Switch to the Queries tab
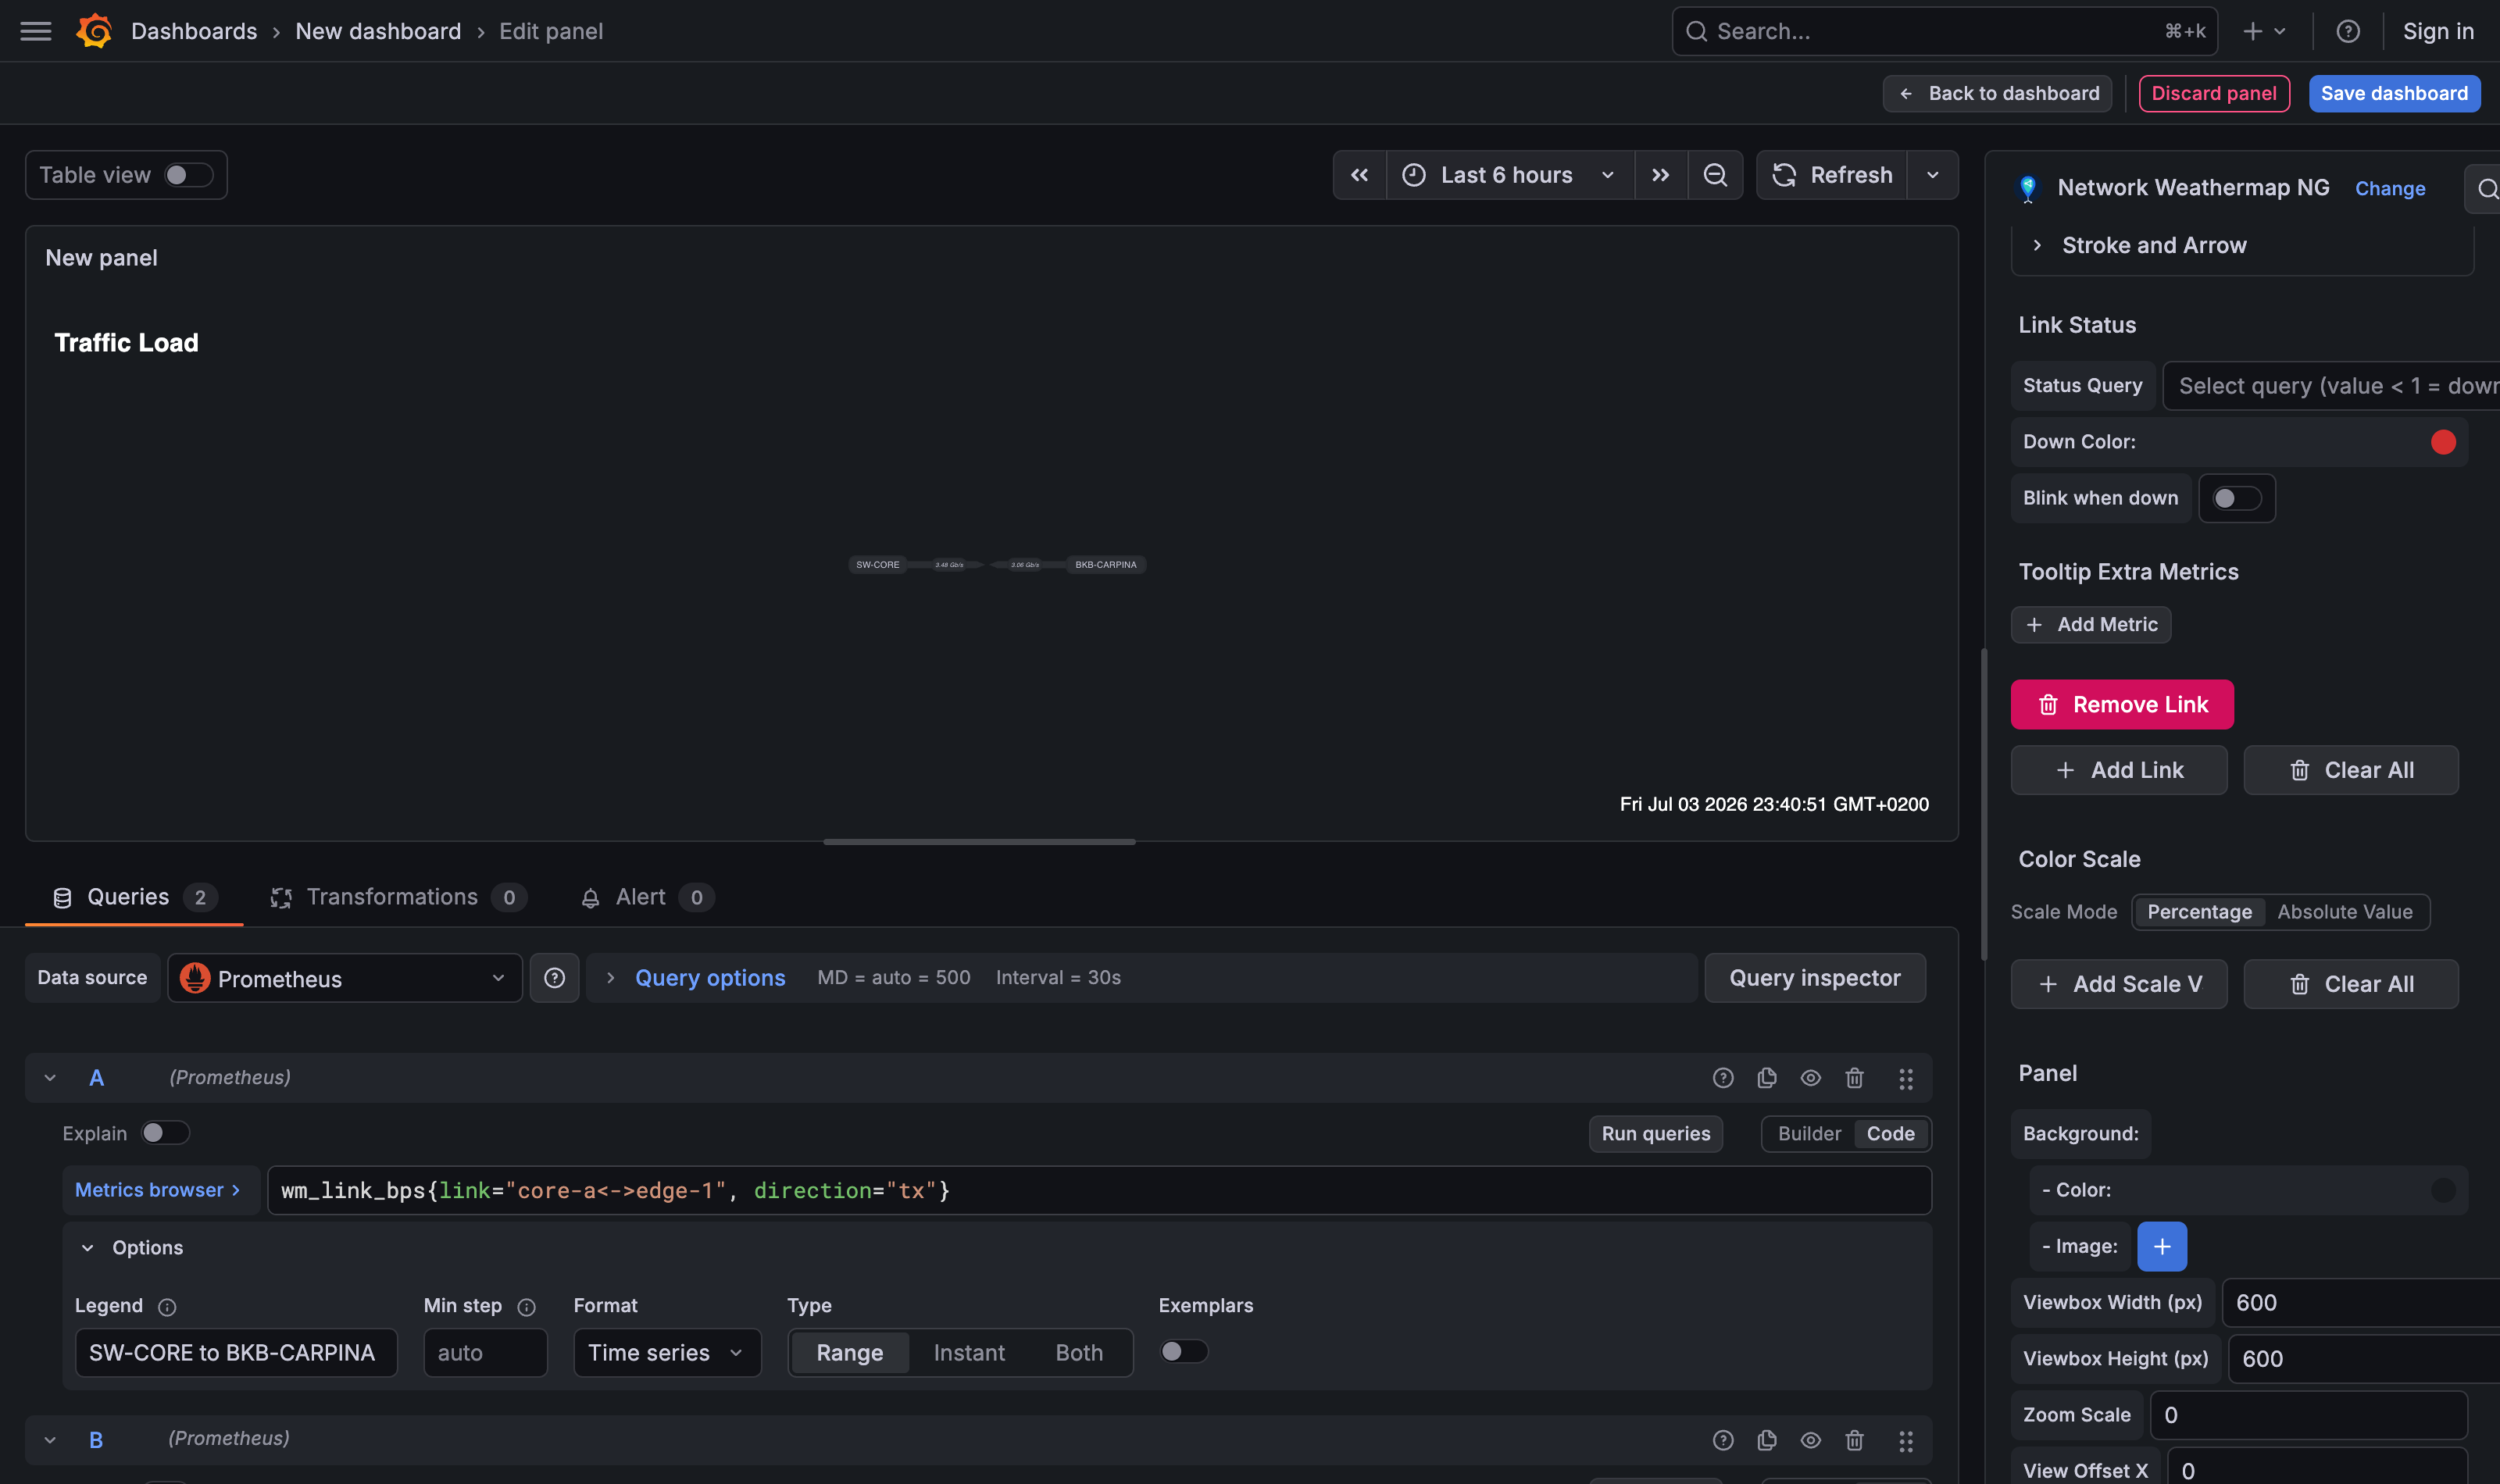The width and height of the screenshot is (2500, 1484). [133, 897]
